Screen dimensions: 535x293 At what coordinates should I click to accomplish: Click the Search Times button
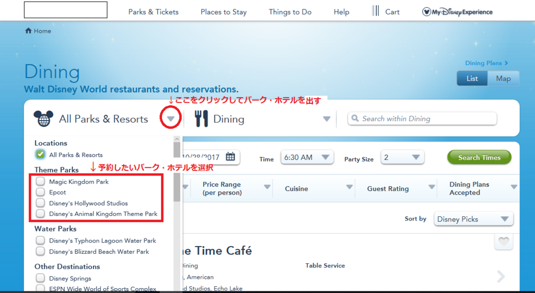tap(479, 157)
